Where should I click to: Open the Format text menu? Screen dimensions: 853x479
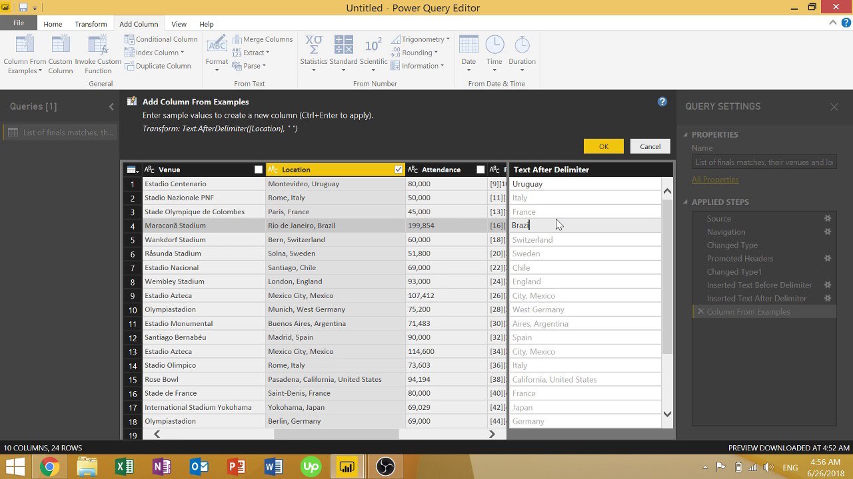[x=217, y=54]
